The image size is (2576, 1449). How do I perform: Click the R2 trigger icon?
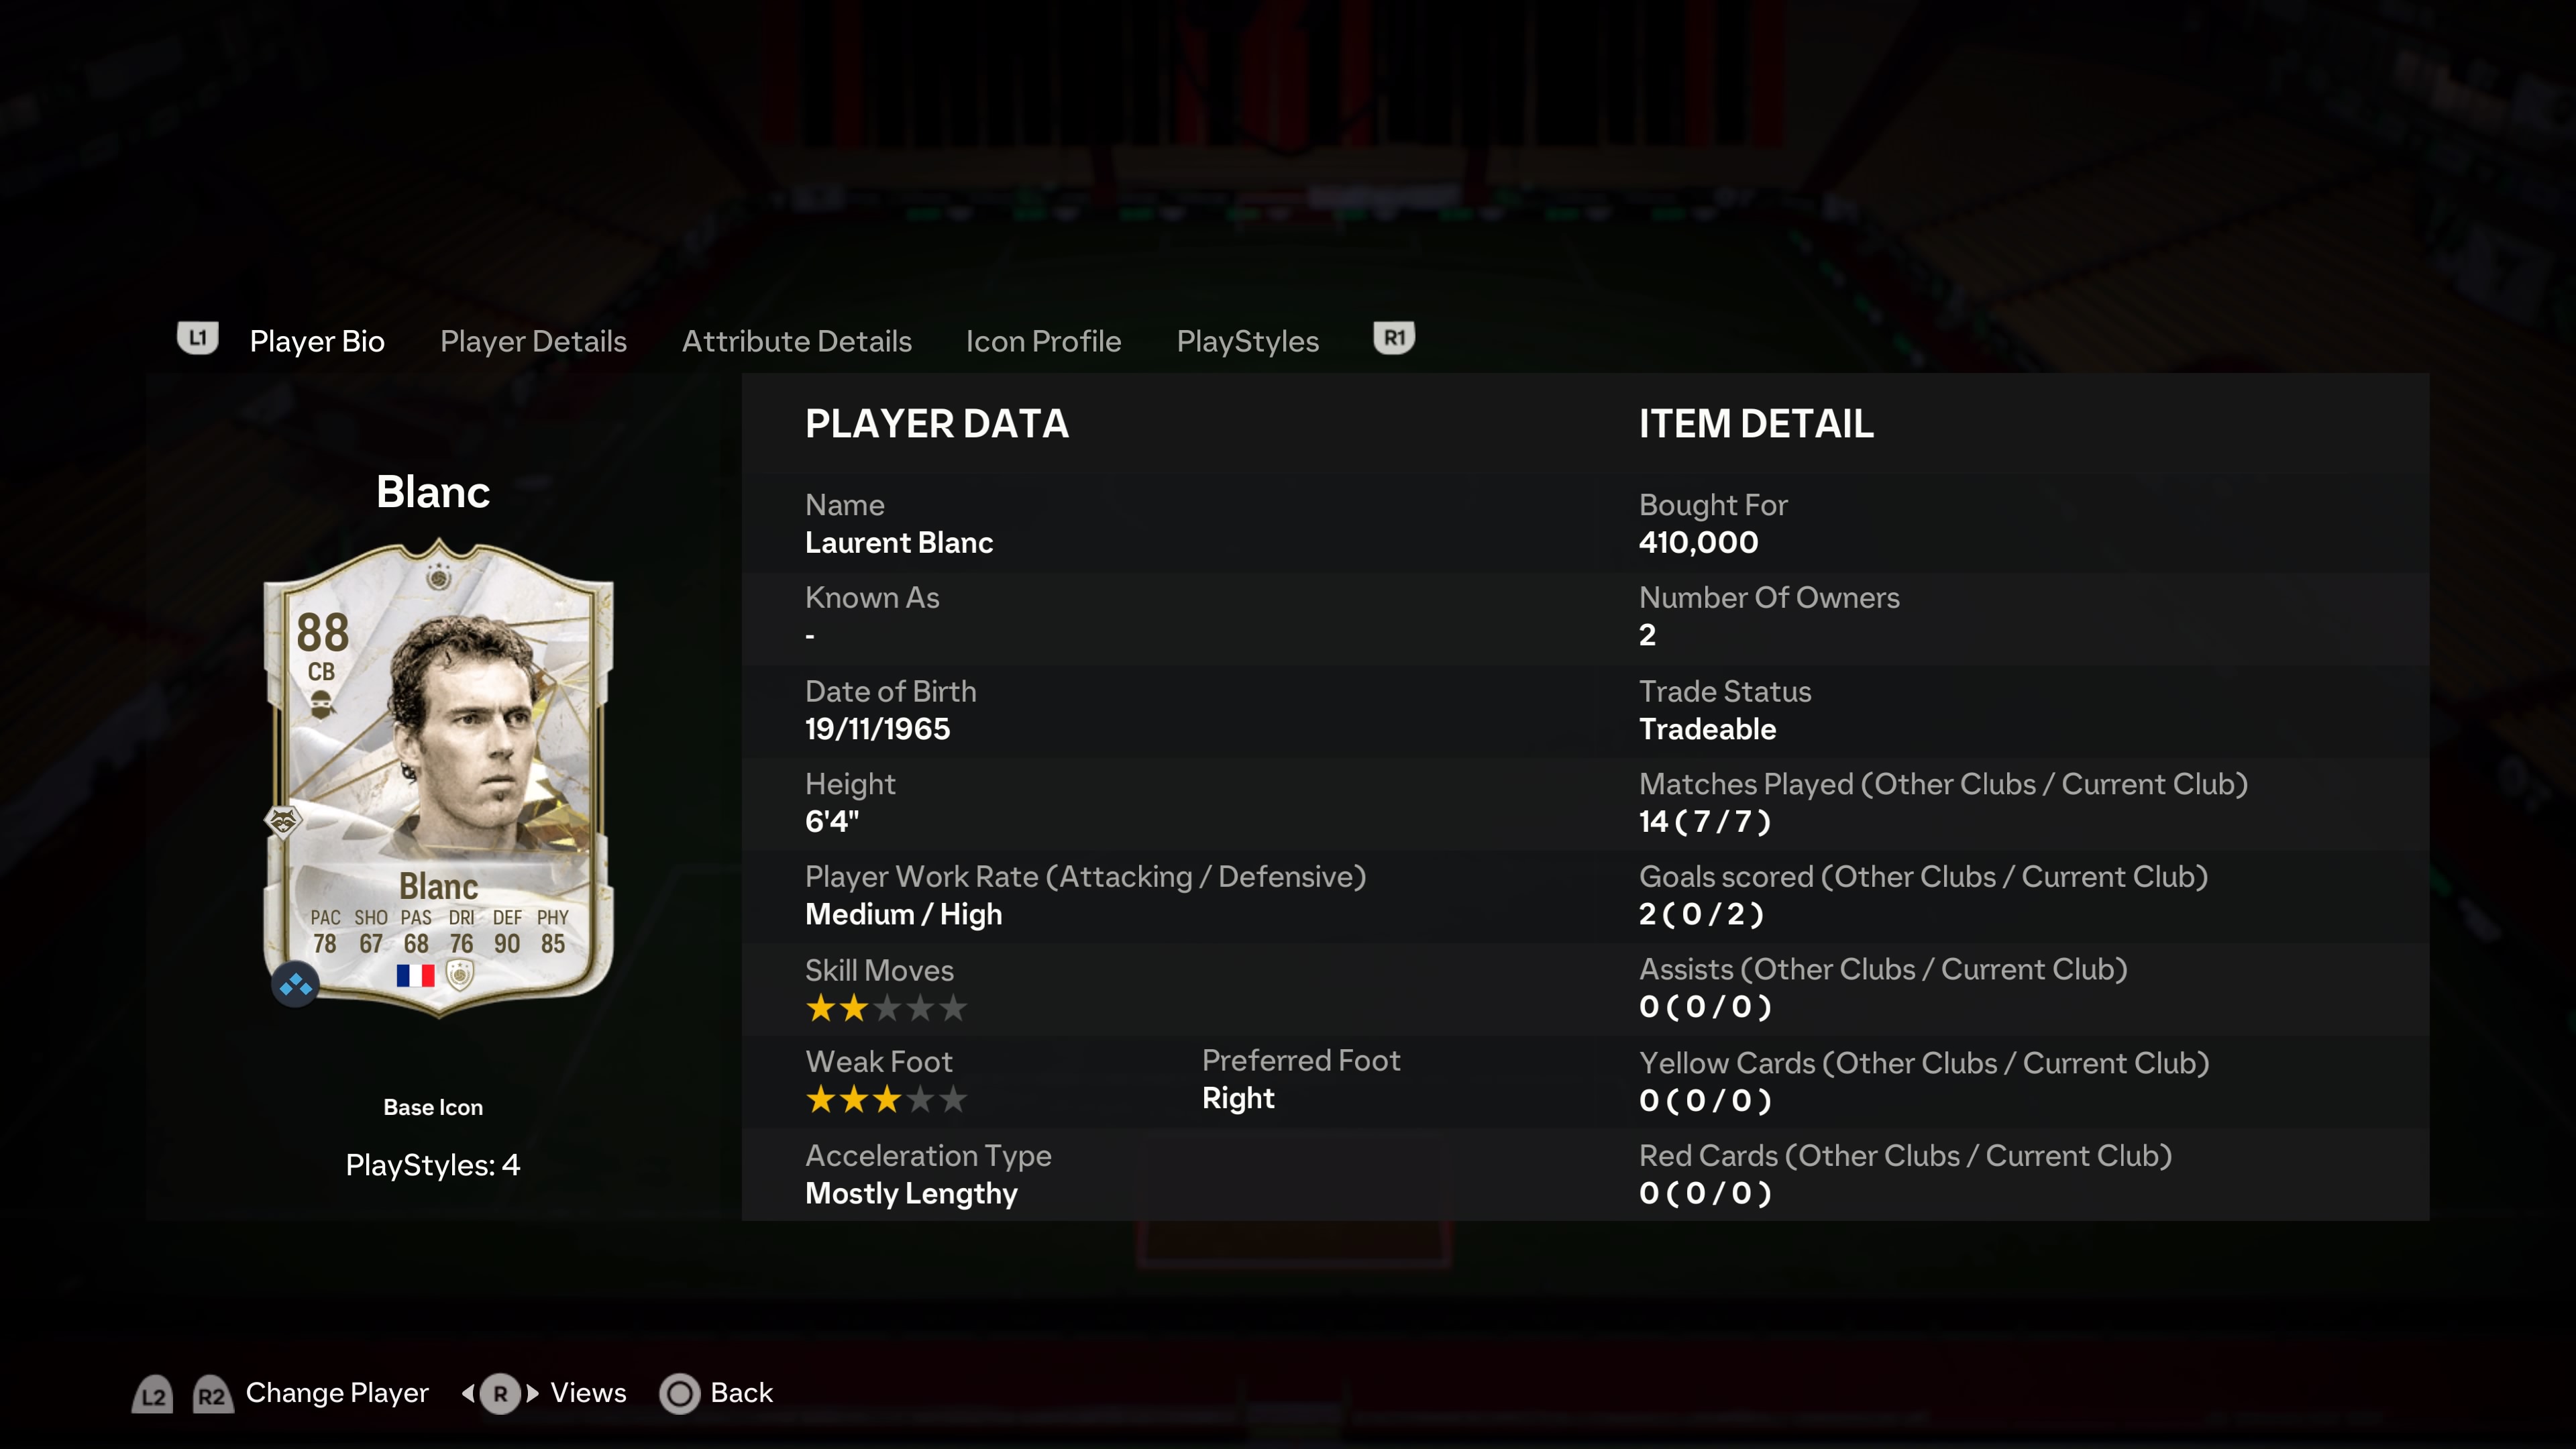[x=211, y=1395]
